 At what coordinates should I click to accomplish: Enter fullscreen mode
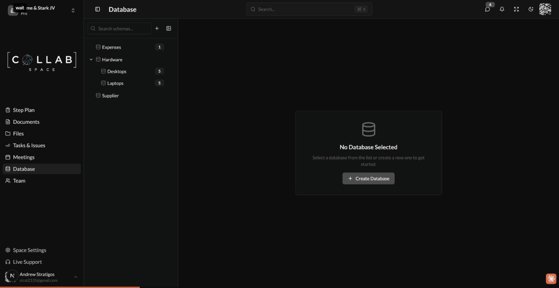coord(516,9)
